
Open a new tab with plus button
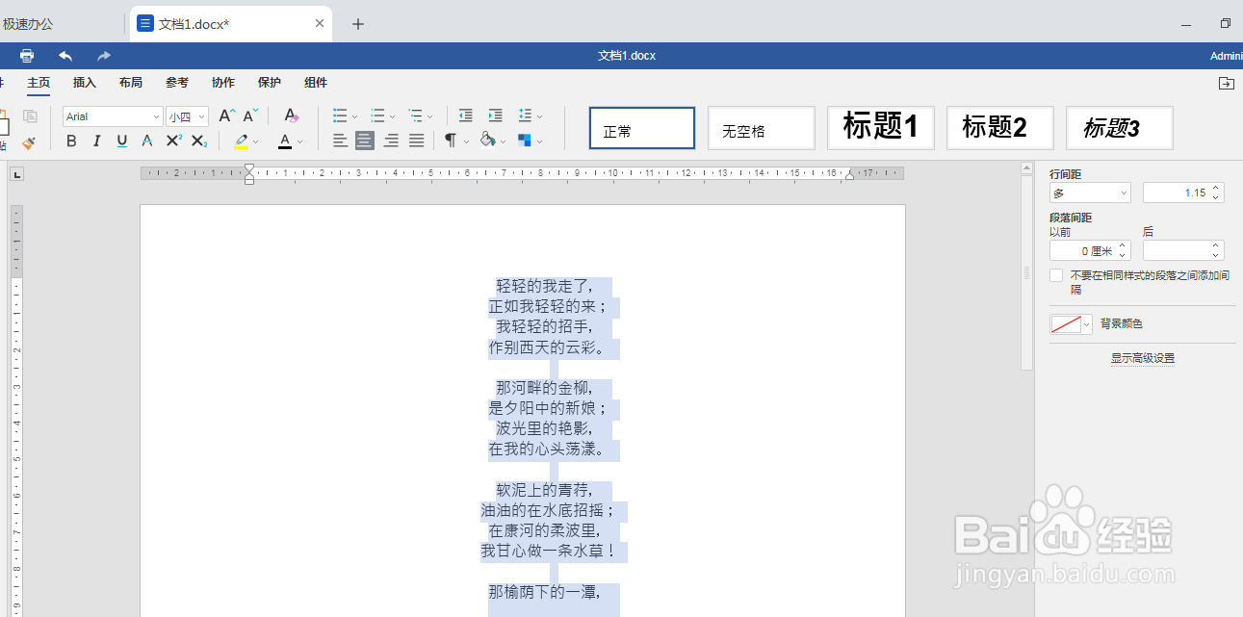(x=358, y=24)
